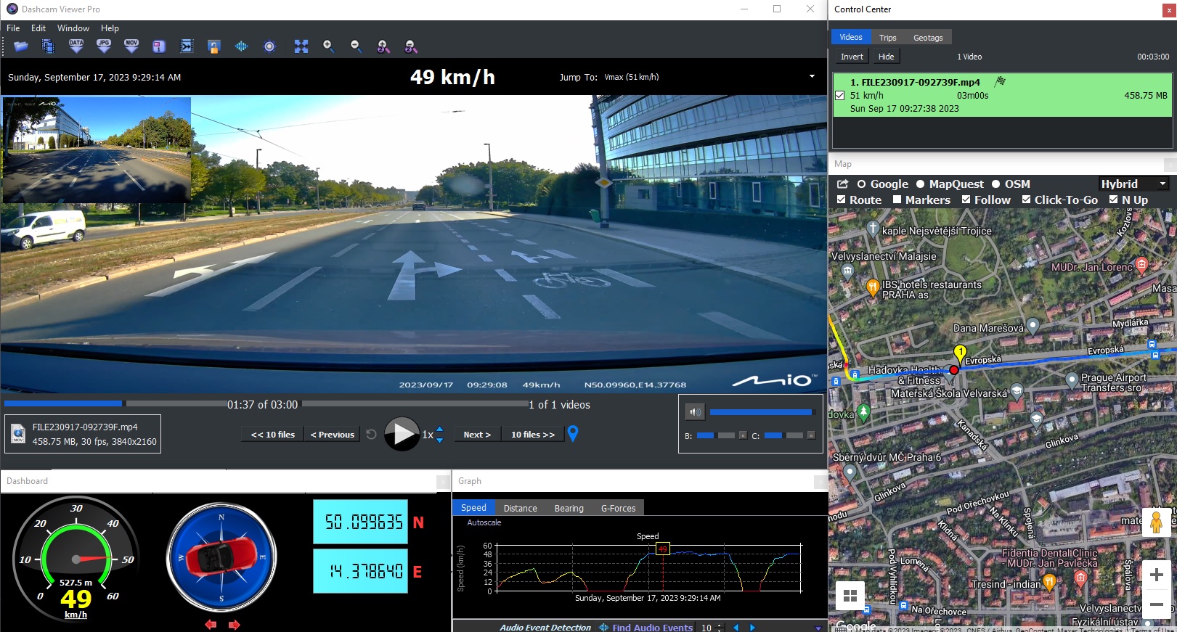Click the left red dashboard arrow
1177x632 pixels.
pyautogui.click(x=211, y=624)
